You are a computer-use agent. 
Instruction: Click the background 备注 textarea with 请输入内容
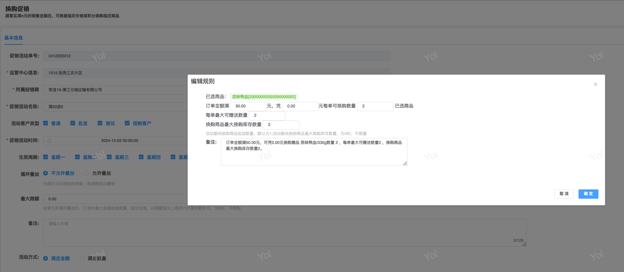[285, 233]
